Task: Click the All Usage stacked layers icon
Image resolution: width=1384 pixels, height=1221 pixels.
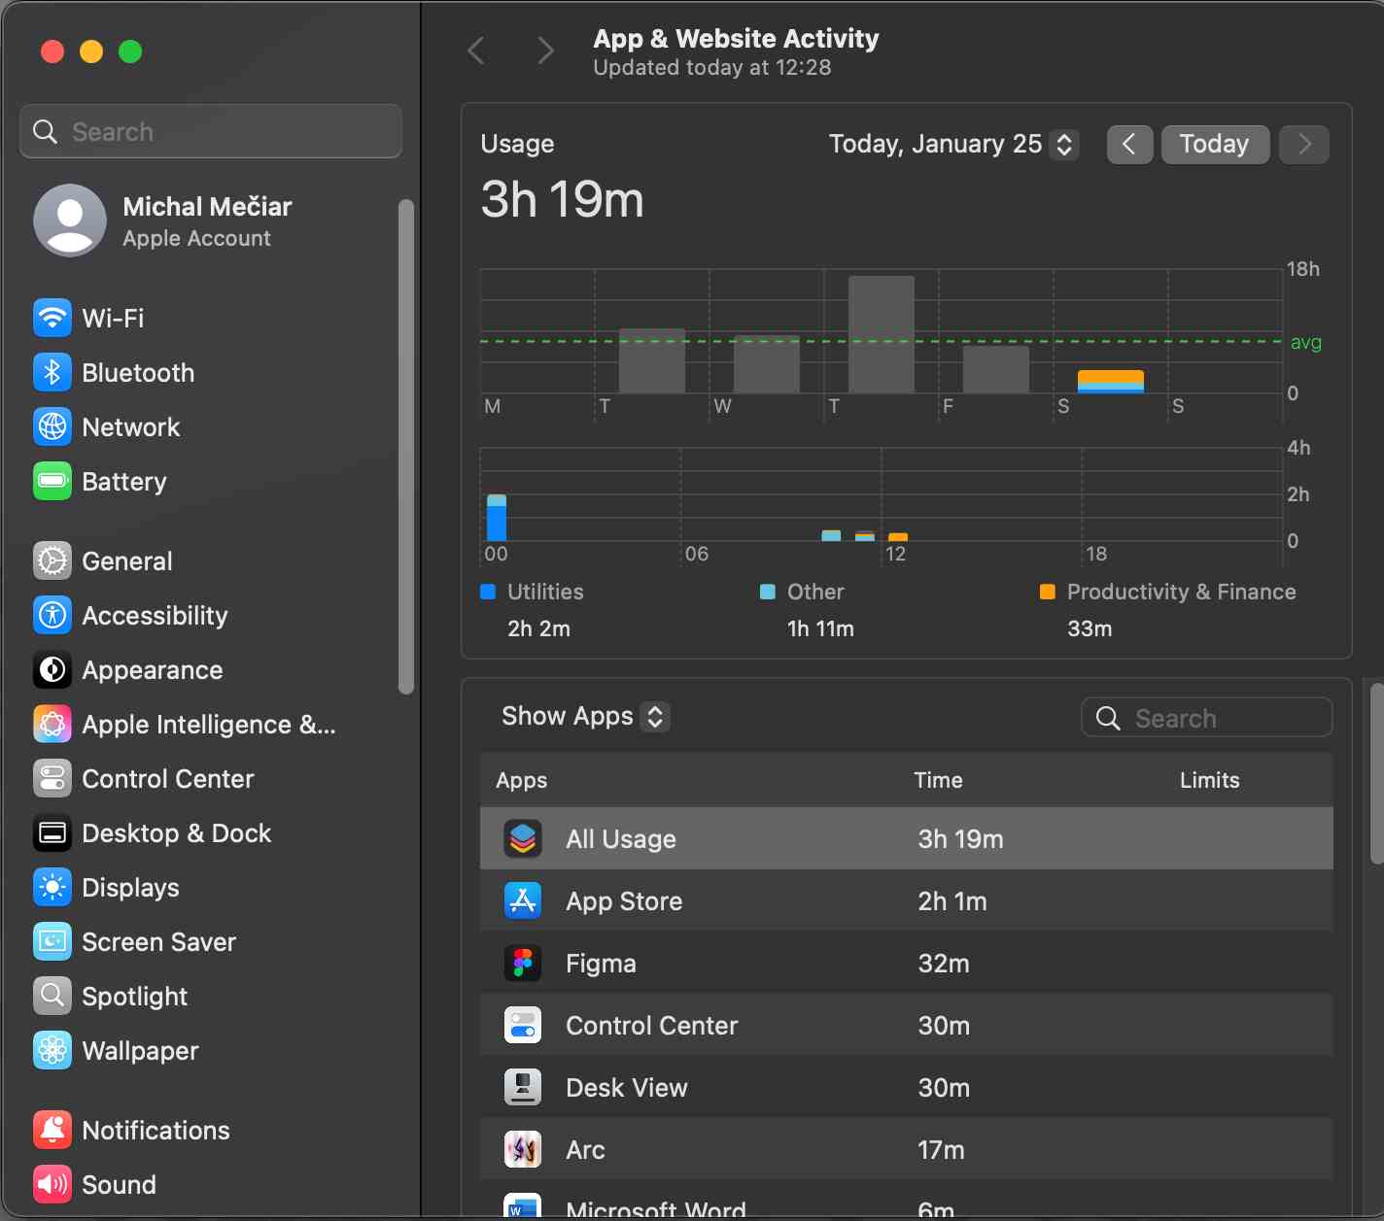Action: coord(523,838)
